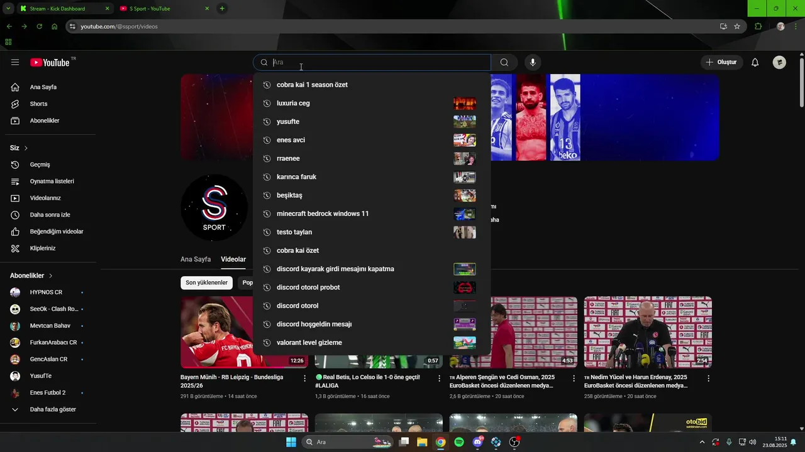Switch to Ana Sayfa channel tab

(196, 259)
